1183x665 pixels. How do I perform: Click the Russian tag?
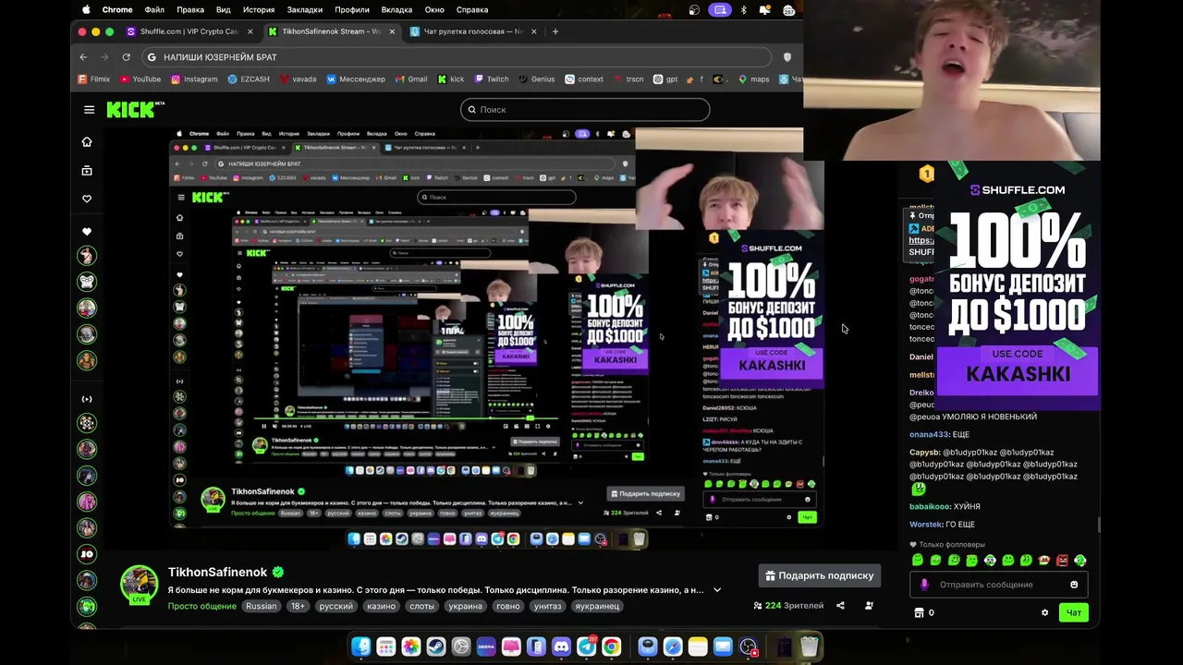coord(262,606)
